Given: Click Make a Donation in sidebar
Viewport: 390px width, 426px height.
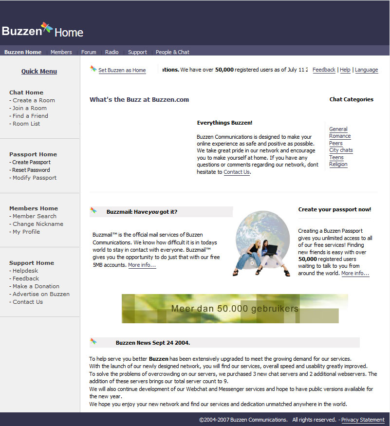Looking at the screenshot, I should (x=36, y=286).
